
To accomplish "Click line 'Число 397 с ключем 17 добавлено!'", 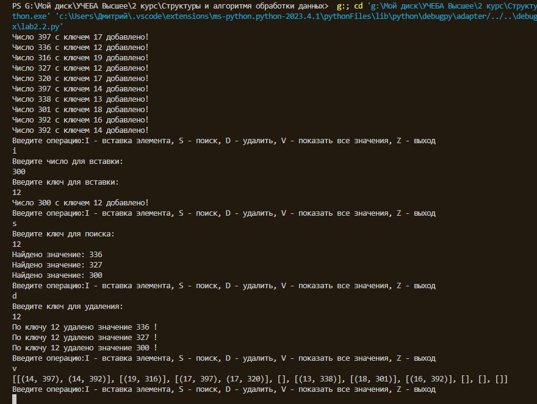I will pos(81,37).
